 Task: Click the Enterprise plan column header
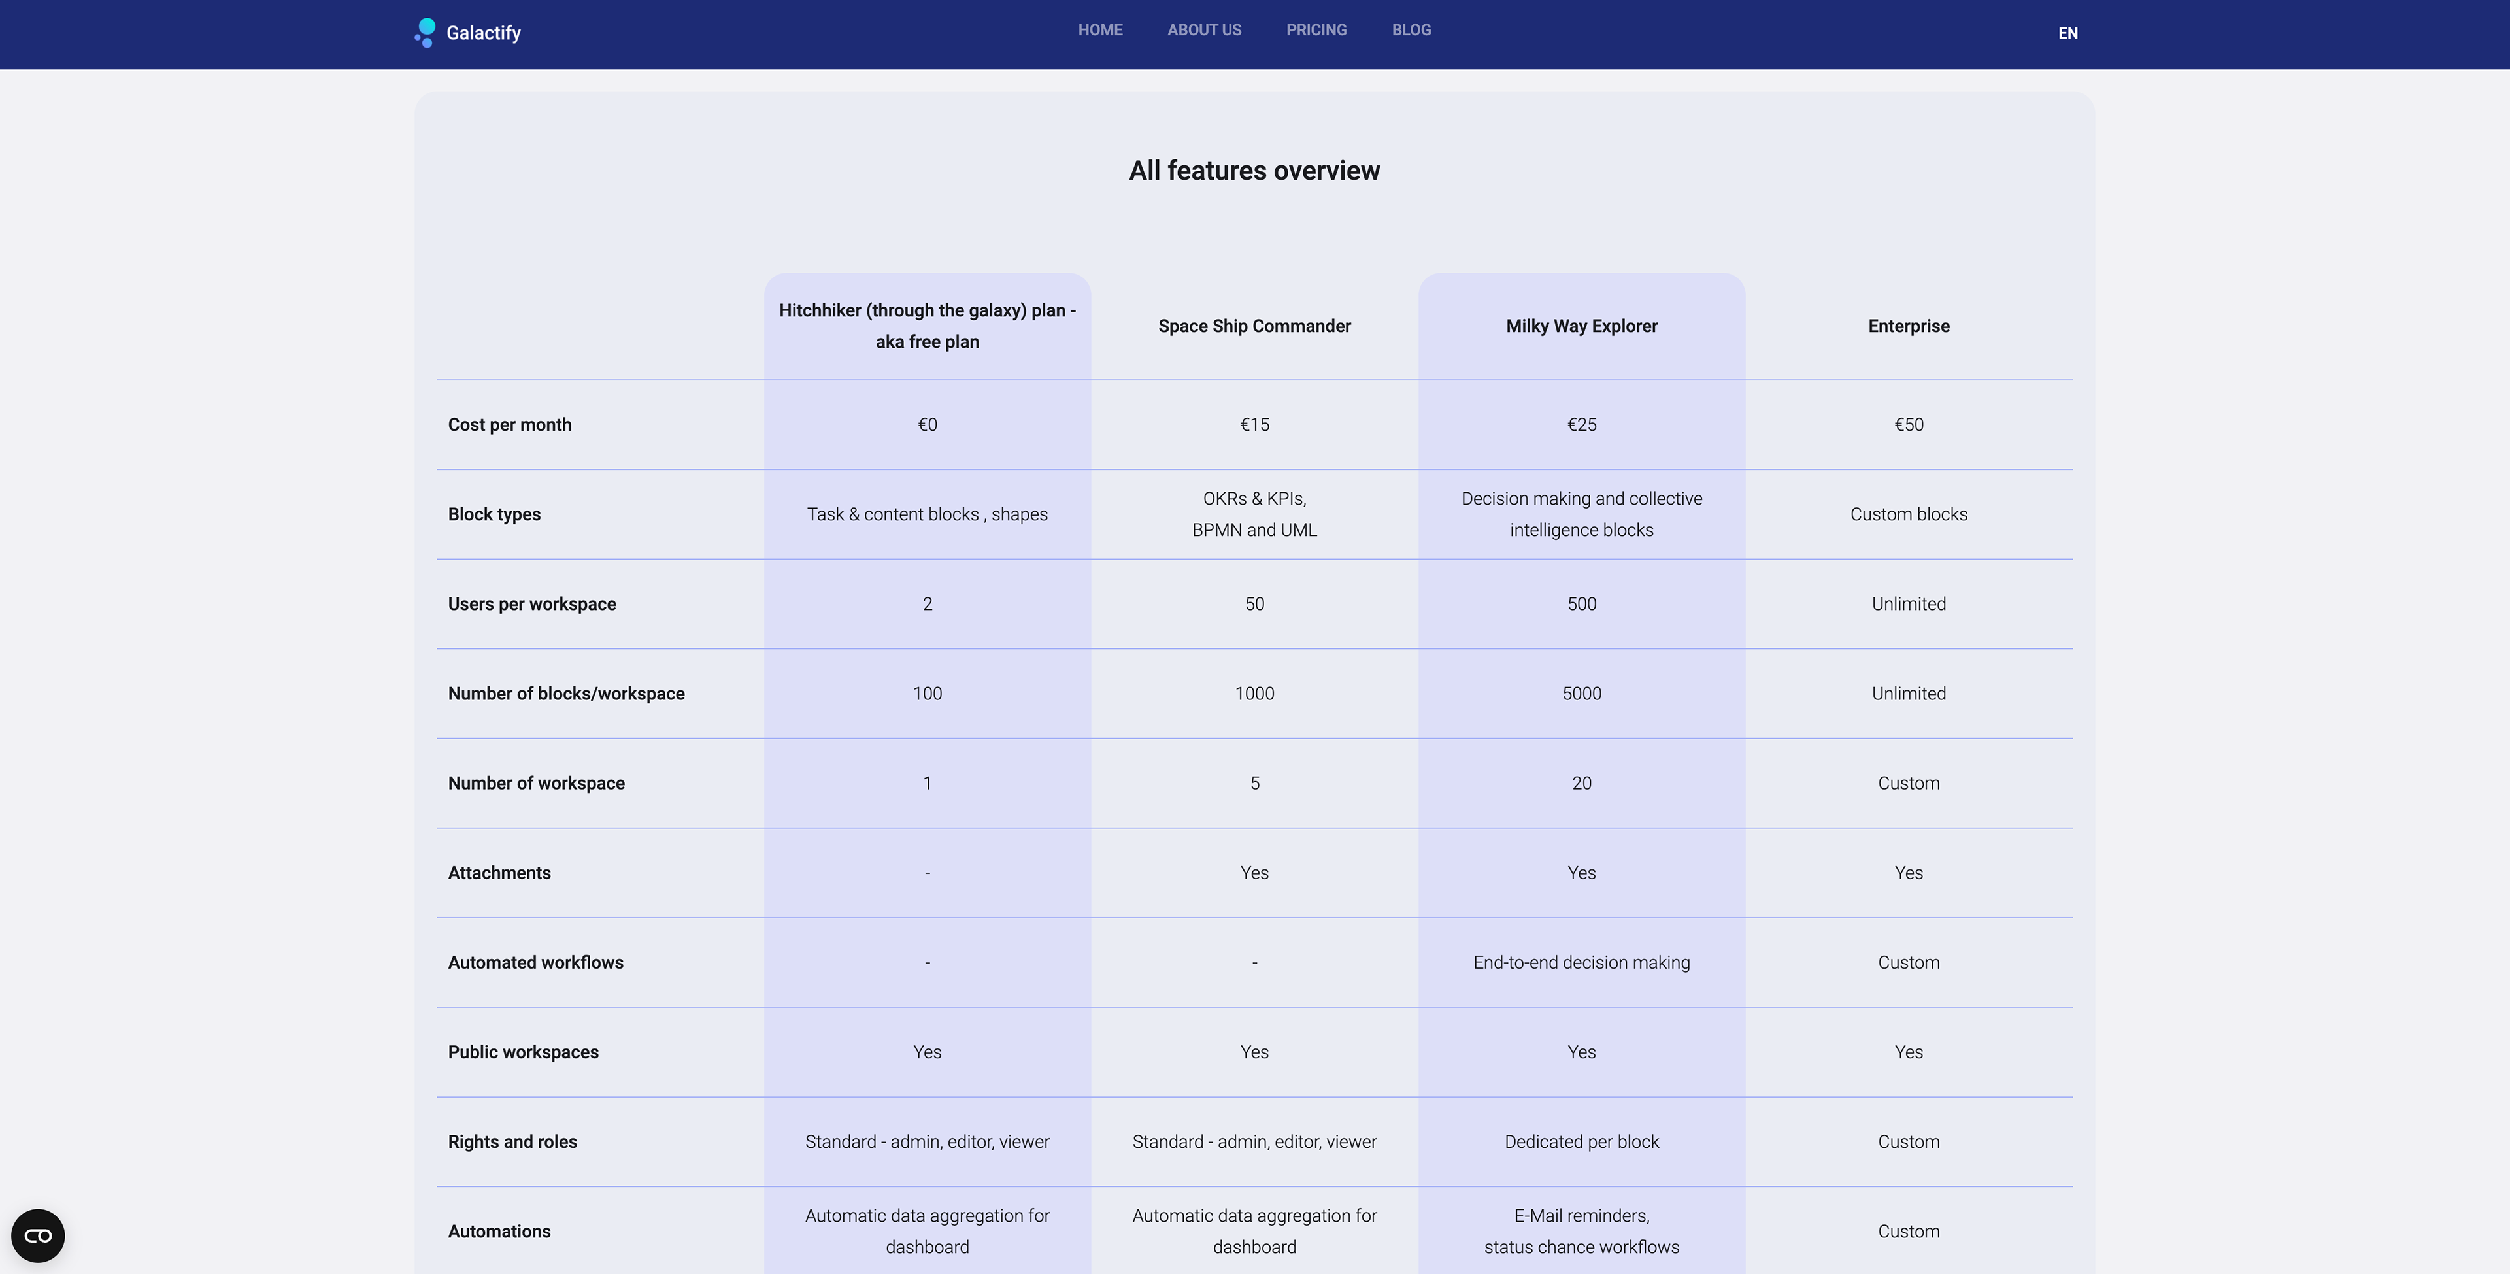point(1908,327)
